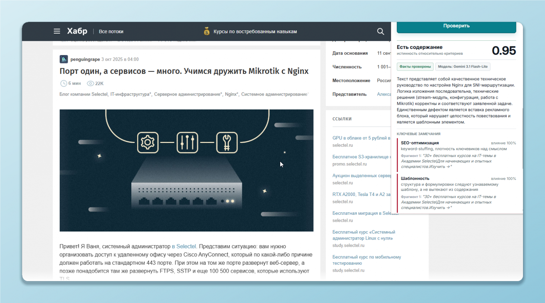545x303 pixels.
Task: Click the Модель: Gemini 3.1 Flash-Lite badge
Action: [x=463, y=67]
